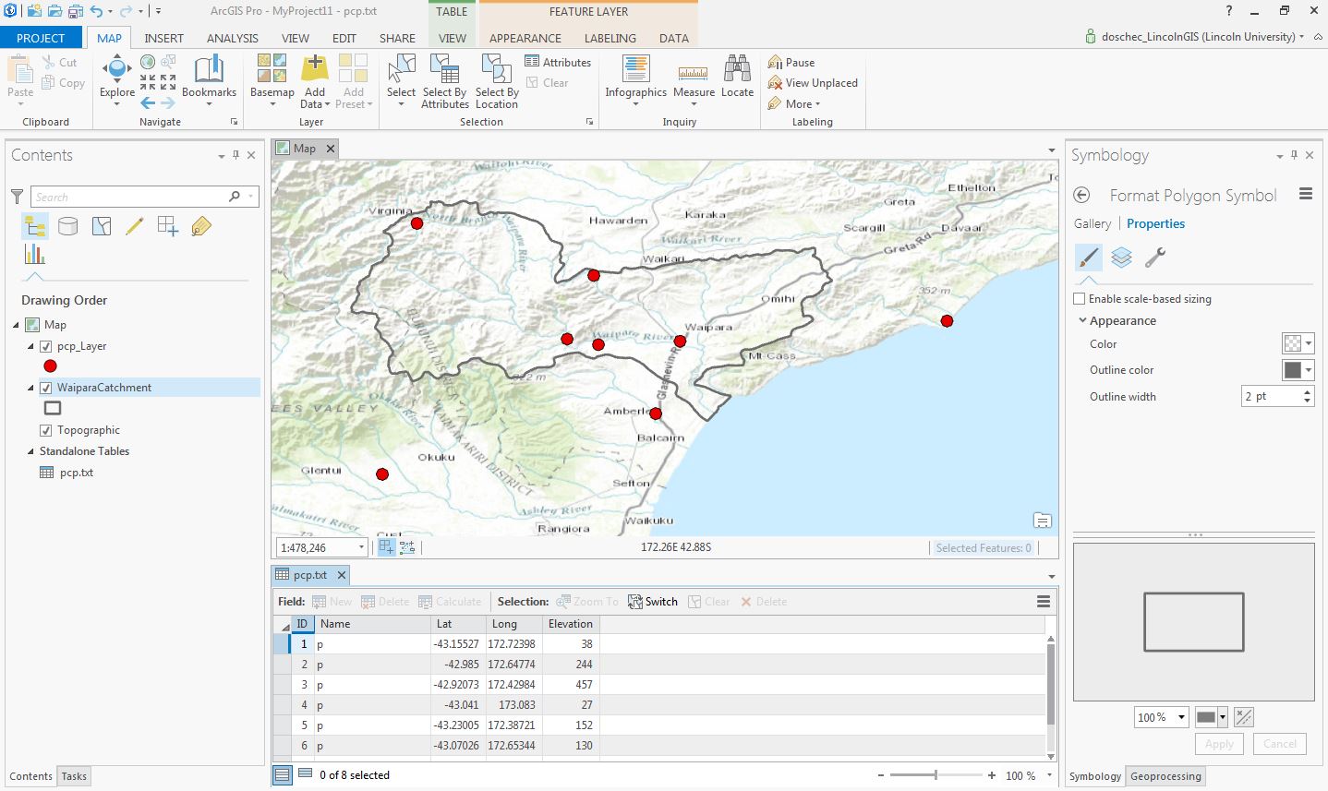Viewport: 1328px width, 791px height.
Task: Select the Gallery link in Symbology
Action: click(x=1093, y=223)
